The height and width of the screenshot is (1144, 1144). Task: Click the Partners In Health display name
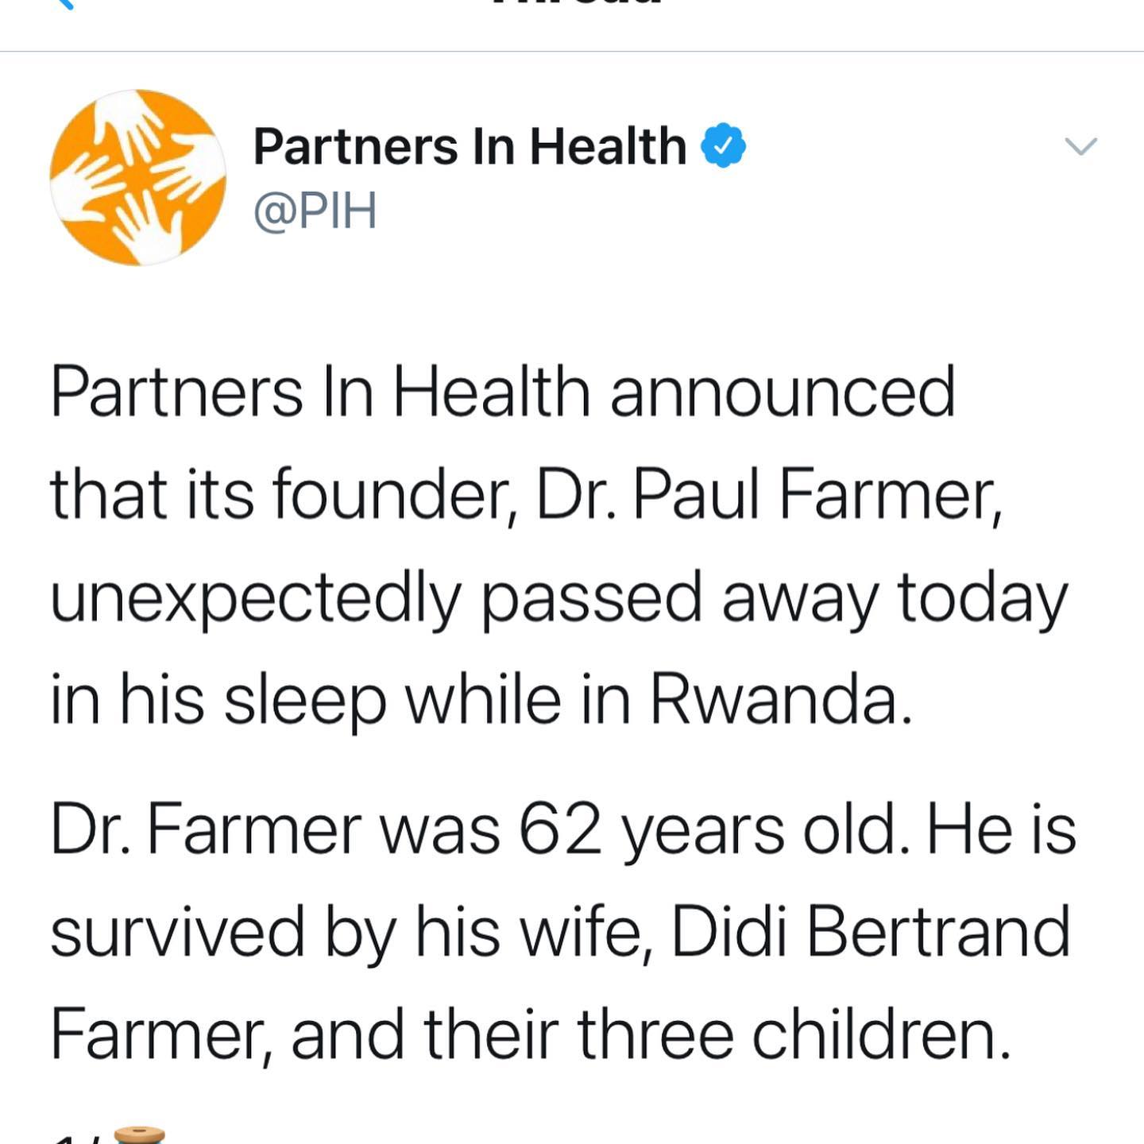coord(470,146)
